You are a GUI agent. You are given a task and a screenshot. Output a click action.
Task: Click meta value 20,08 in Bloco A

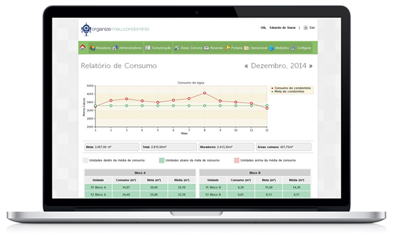tap(154, 187)
